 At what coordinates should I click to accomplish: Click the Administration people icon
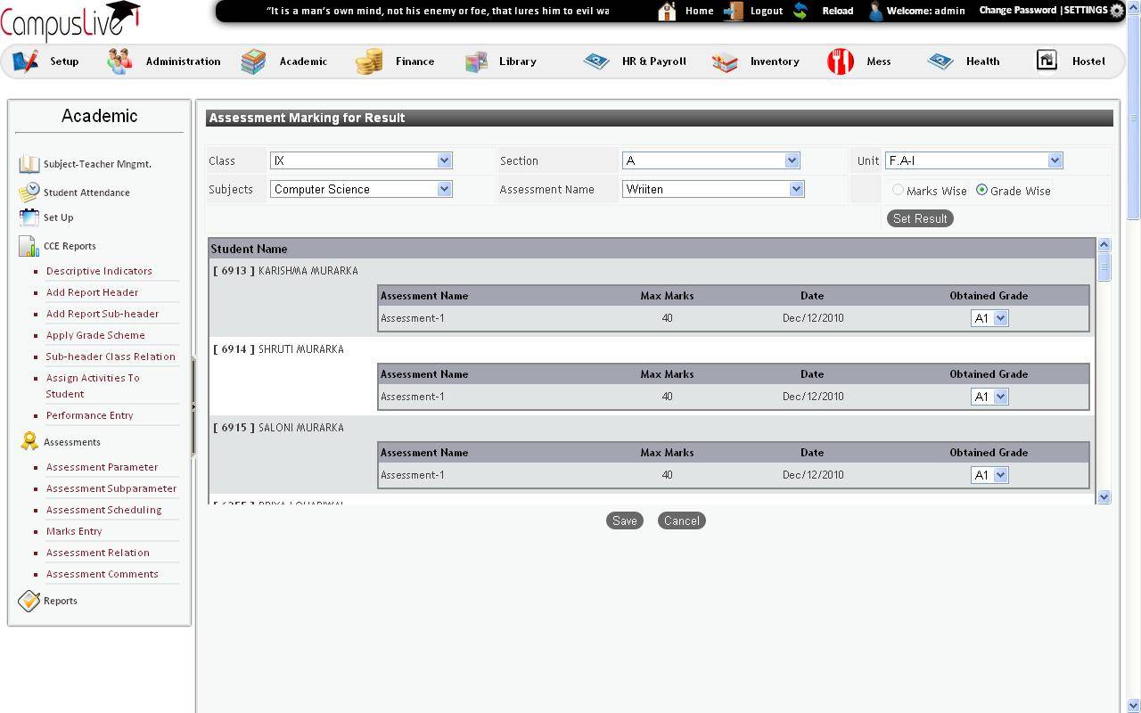119,61
